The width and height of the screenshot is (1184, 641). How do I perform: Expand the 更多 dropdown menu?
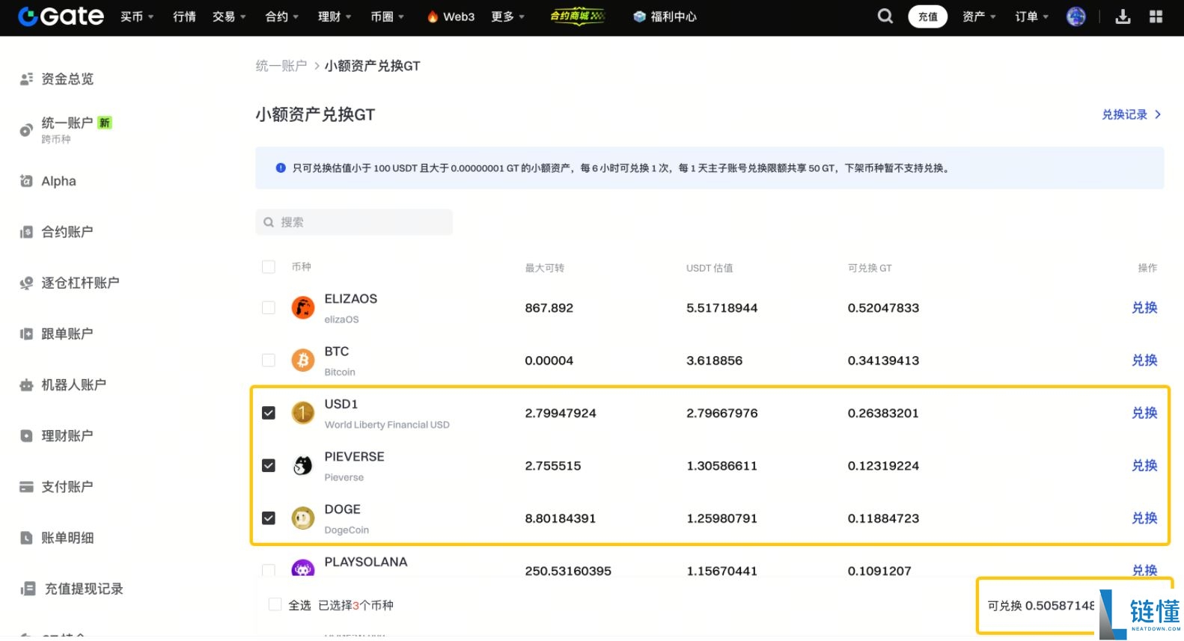pyautogui.click(x=508, y=16)
